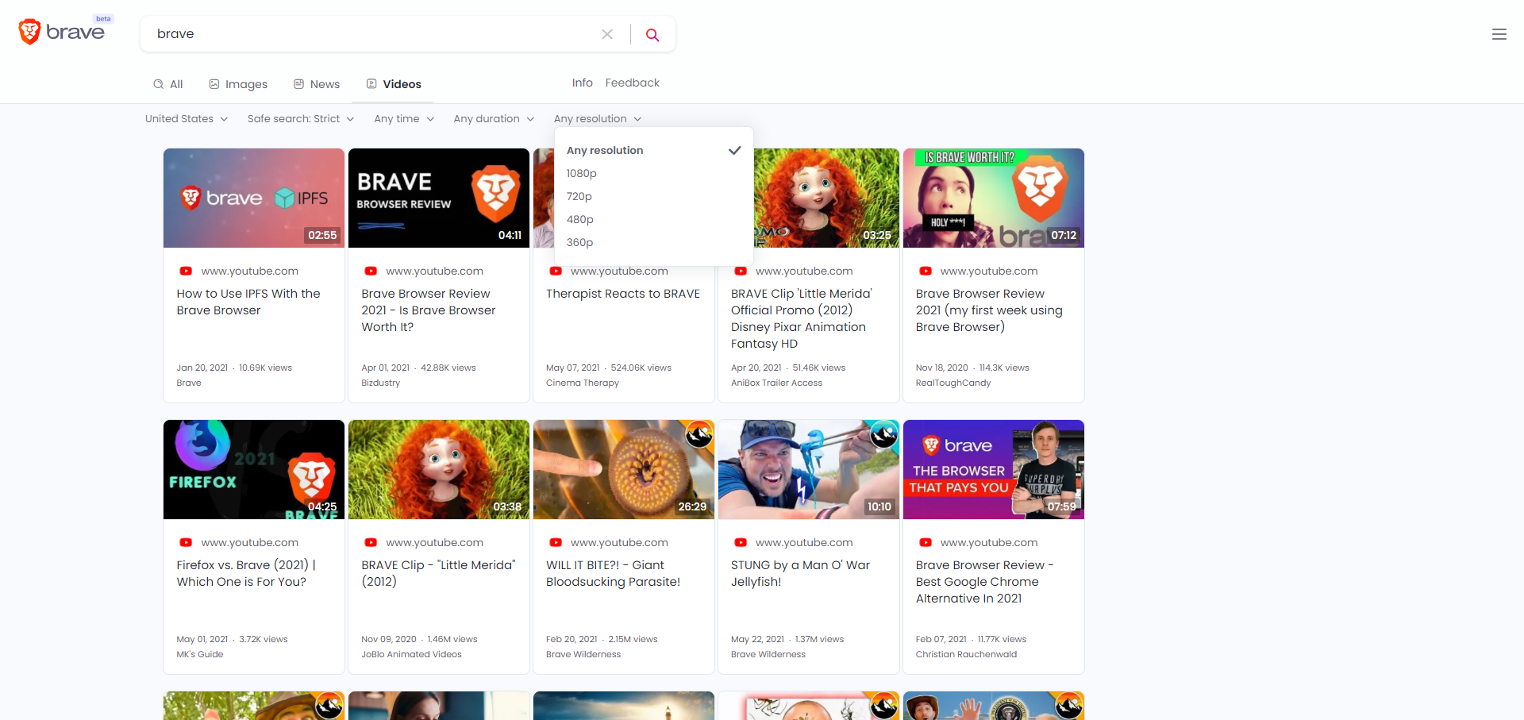Open the Firefox vs Brave thumbnail
This screenshot has width=1524, height=720.
click(x=254, y=469)
